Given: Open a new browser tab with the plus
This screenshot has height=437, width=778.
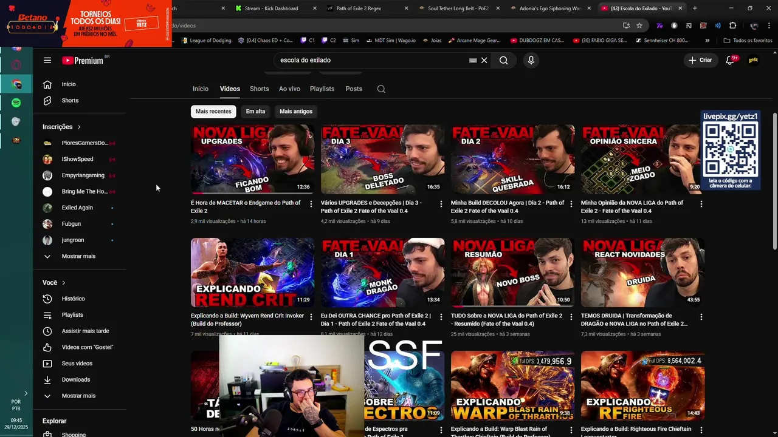Looking at the screenshot, I should [695, 8].
